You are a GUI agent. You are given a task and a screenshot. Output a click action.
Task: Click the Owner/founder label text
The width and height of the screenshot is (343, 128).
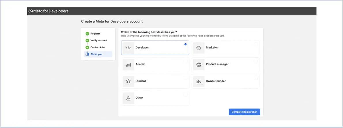(216, 81)
